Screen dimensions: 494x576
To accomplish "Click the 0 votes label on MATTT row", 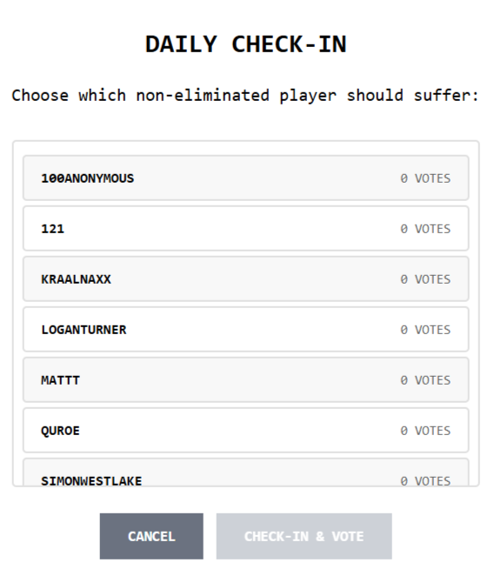I will (425, 380).
